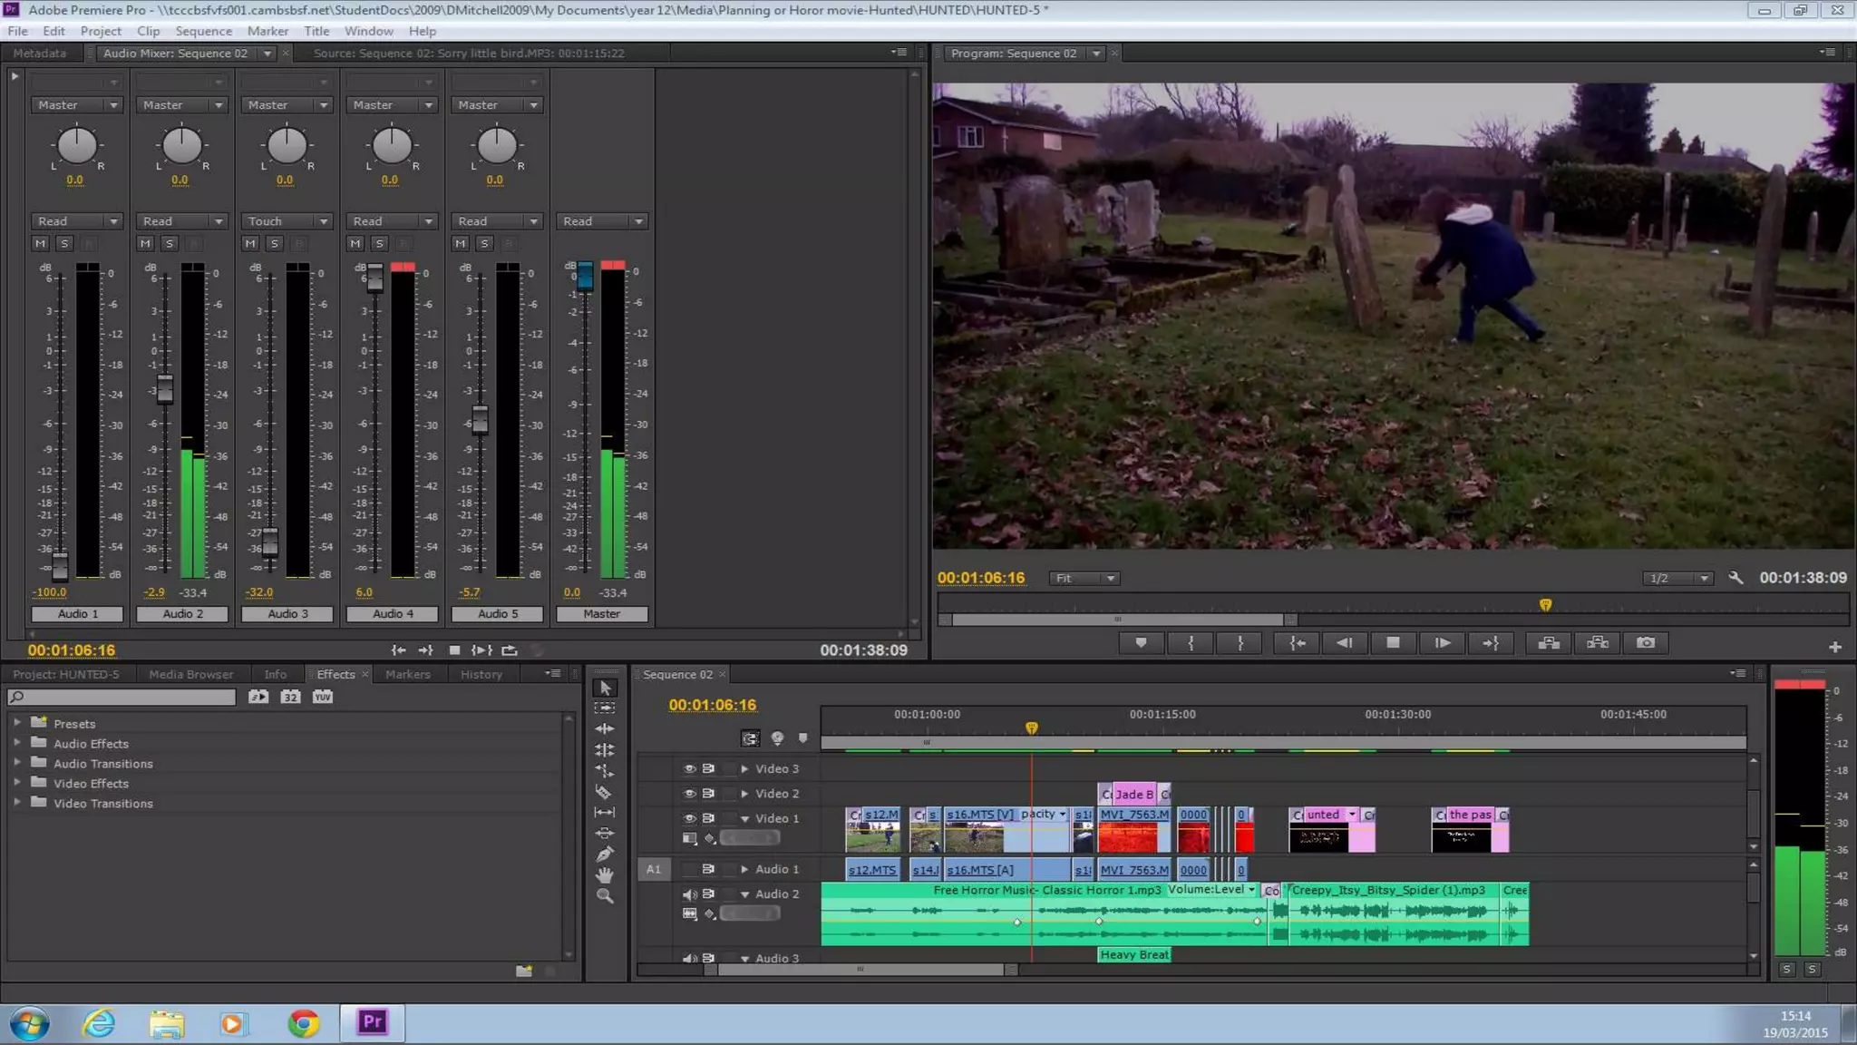Open Audio 3 automation mode Touch dropdown
1857x1045 pixels.
(x=287, y=221)
